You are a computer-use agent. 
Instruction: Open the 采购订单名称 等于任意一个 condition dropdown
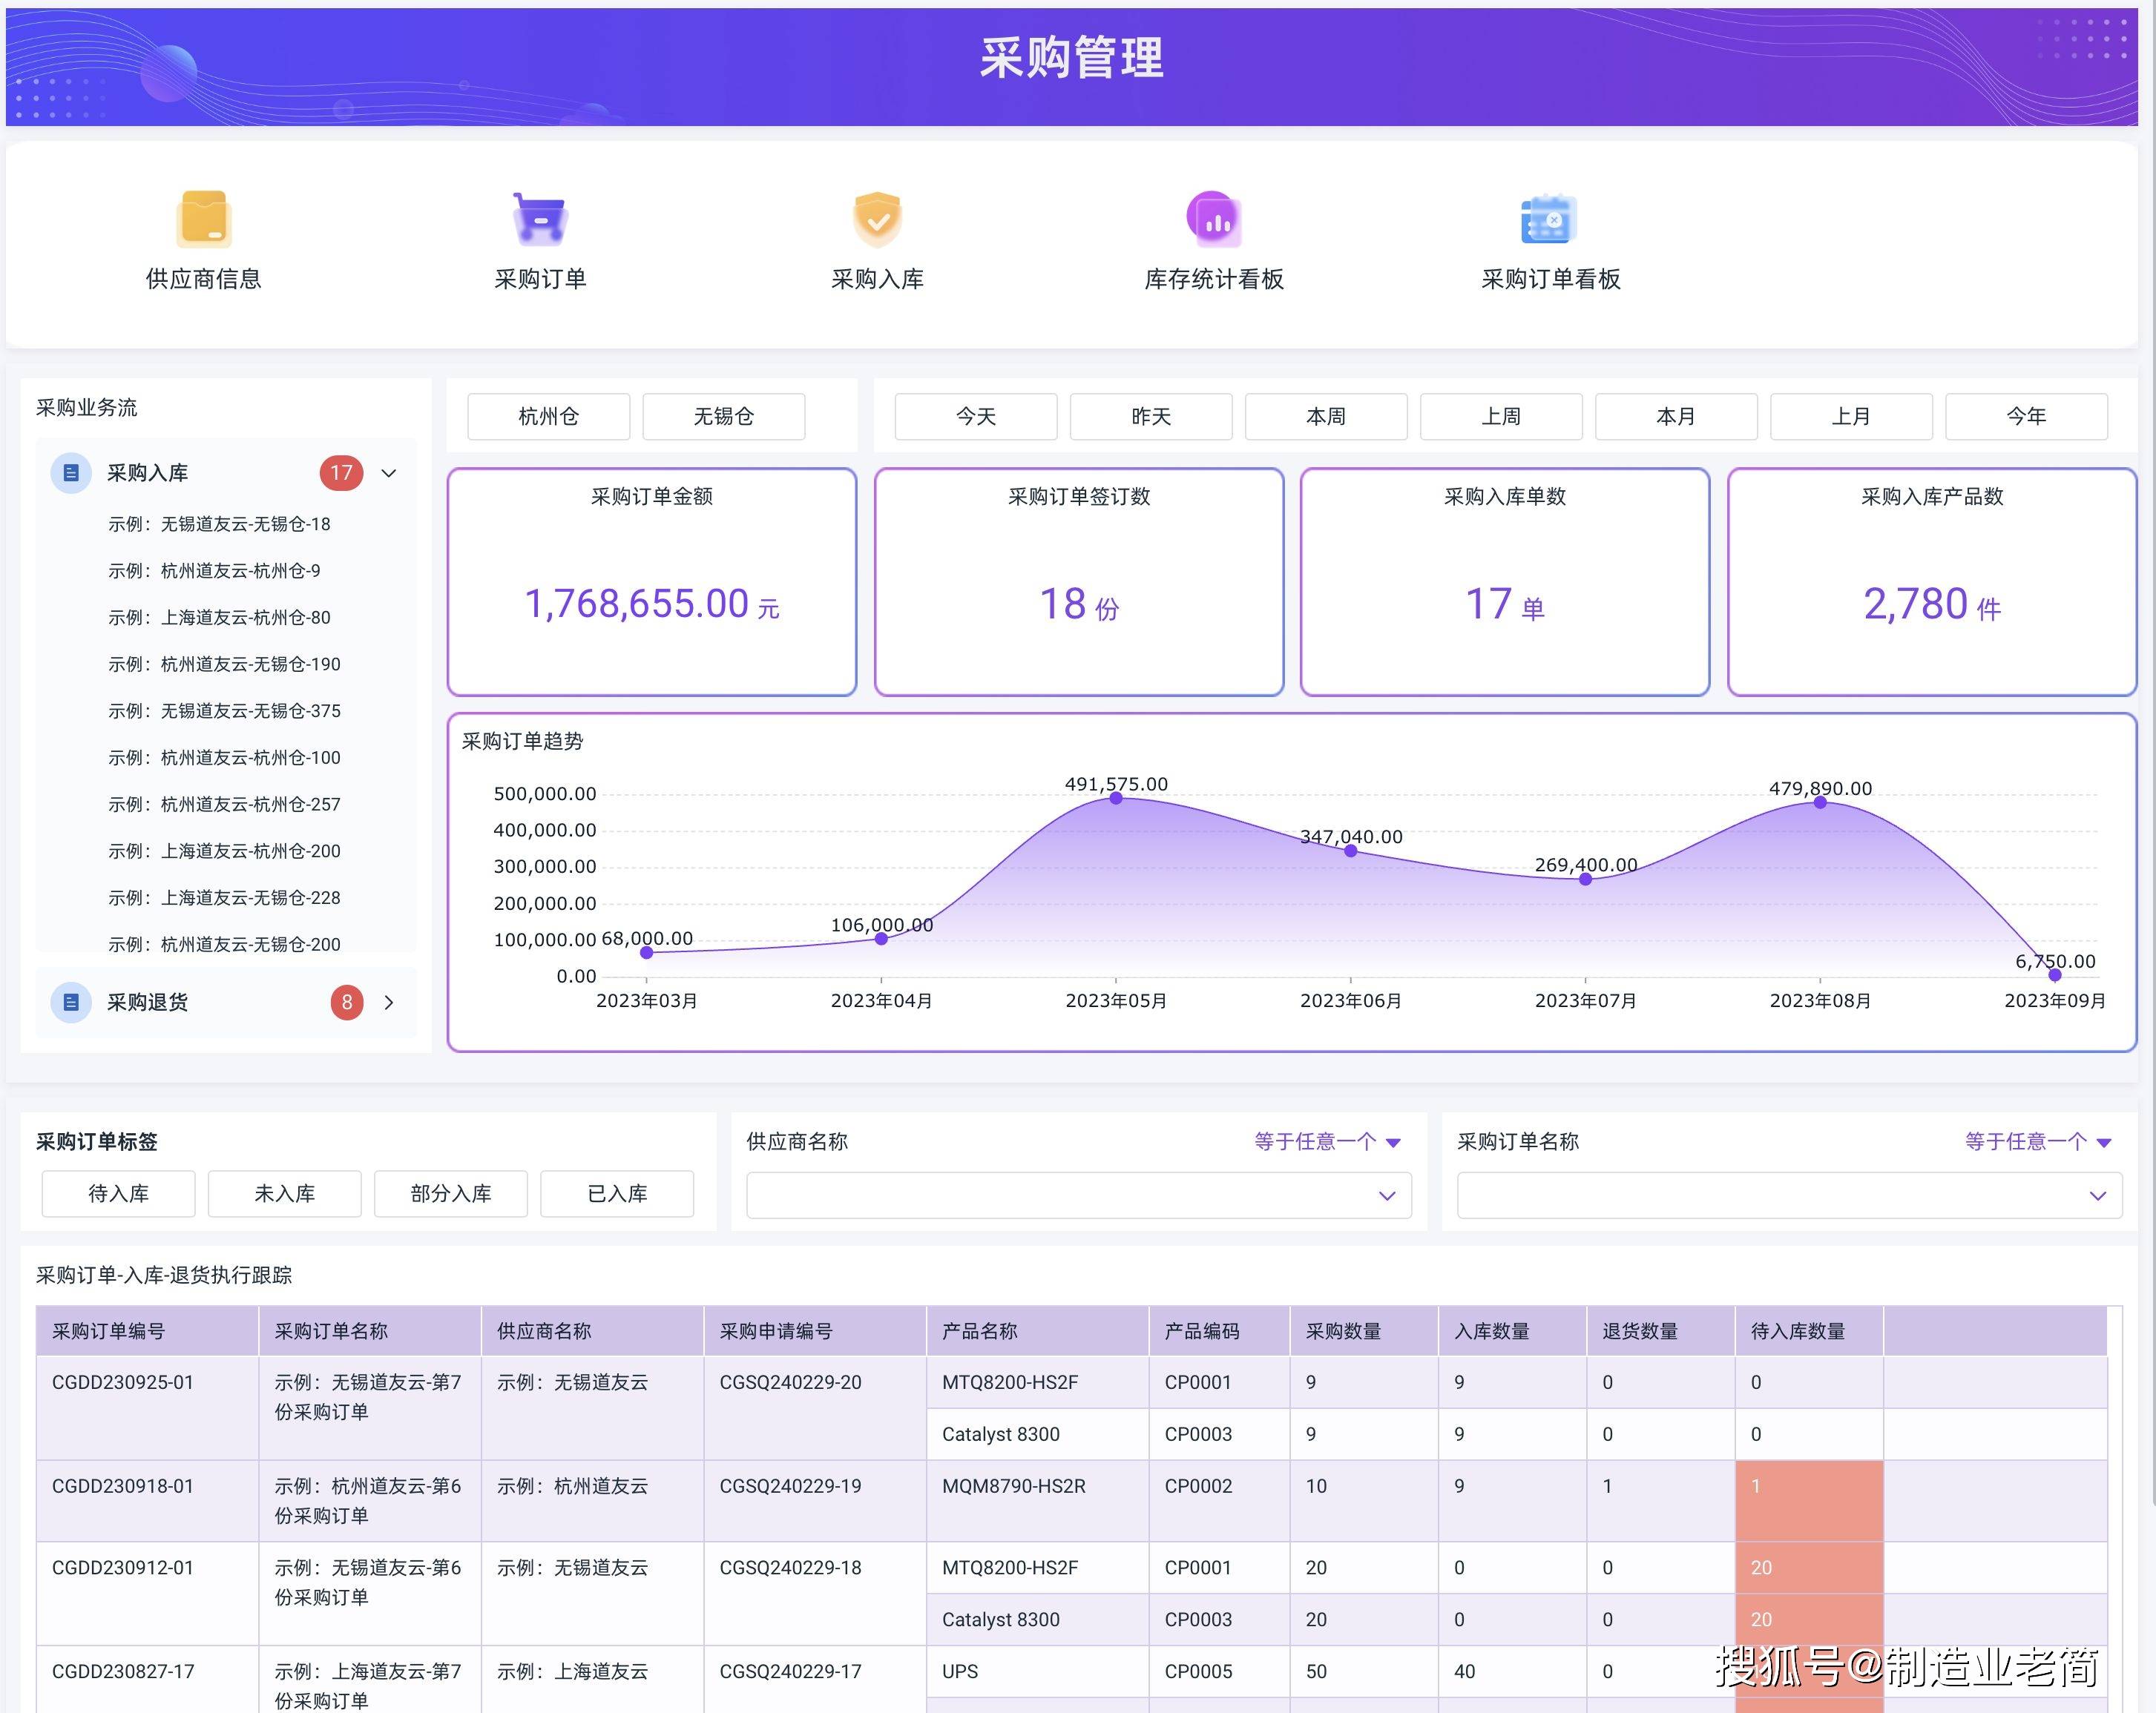[x=2037, y=1141]
